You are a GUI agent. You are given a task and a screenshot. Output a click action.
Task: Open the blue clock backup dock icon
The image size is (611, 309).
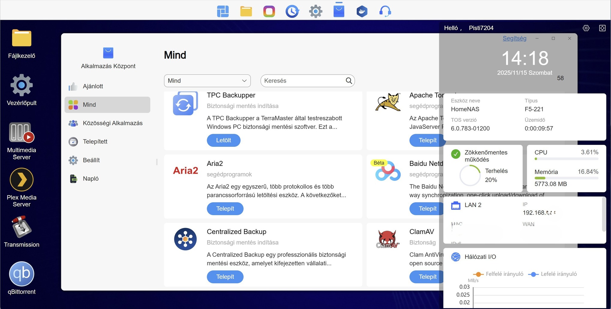click(x=292, y=11)
